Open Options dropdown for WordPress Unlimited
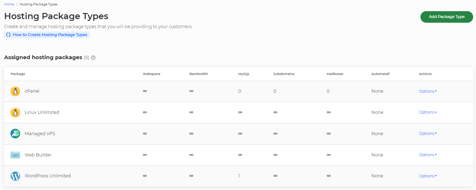This screenshot has height=190, width=476. 428,176
